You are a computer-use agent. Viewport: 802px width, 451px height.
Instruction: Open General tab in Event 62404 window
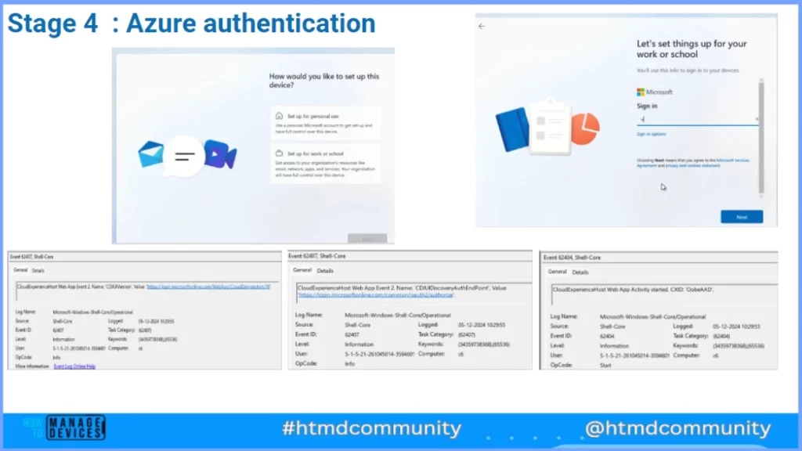click(557, 272)
